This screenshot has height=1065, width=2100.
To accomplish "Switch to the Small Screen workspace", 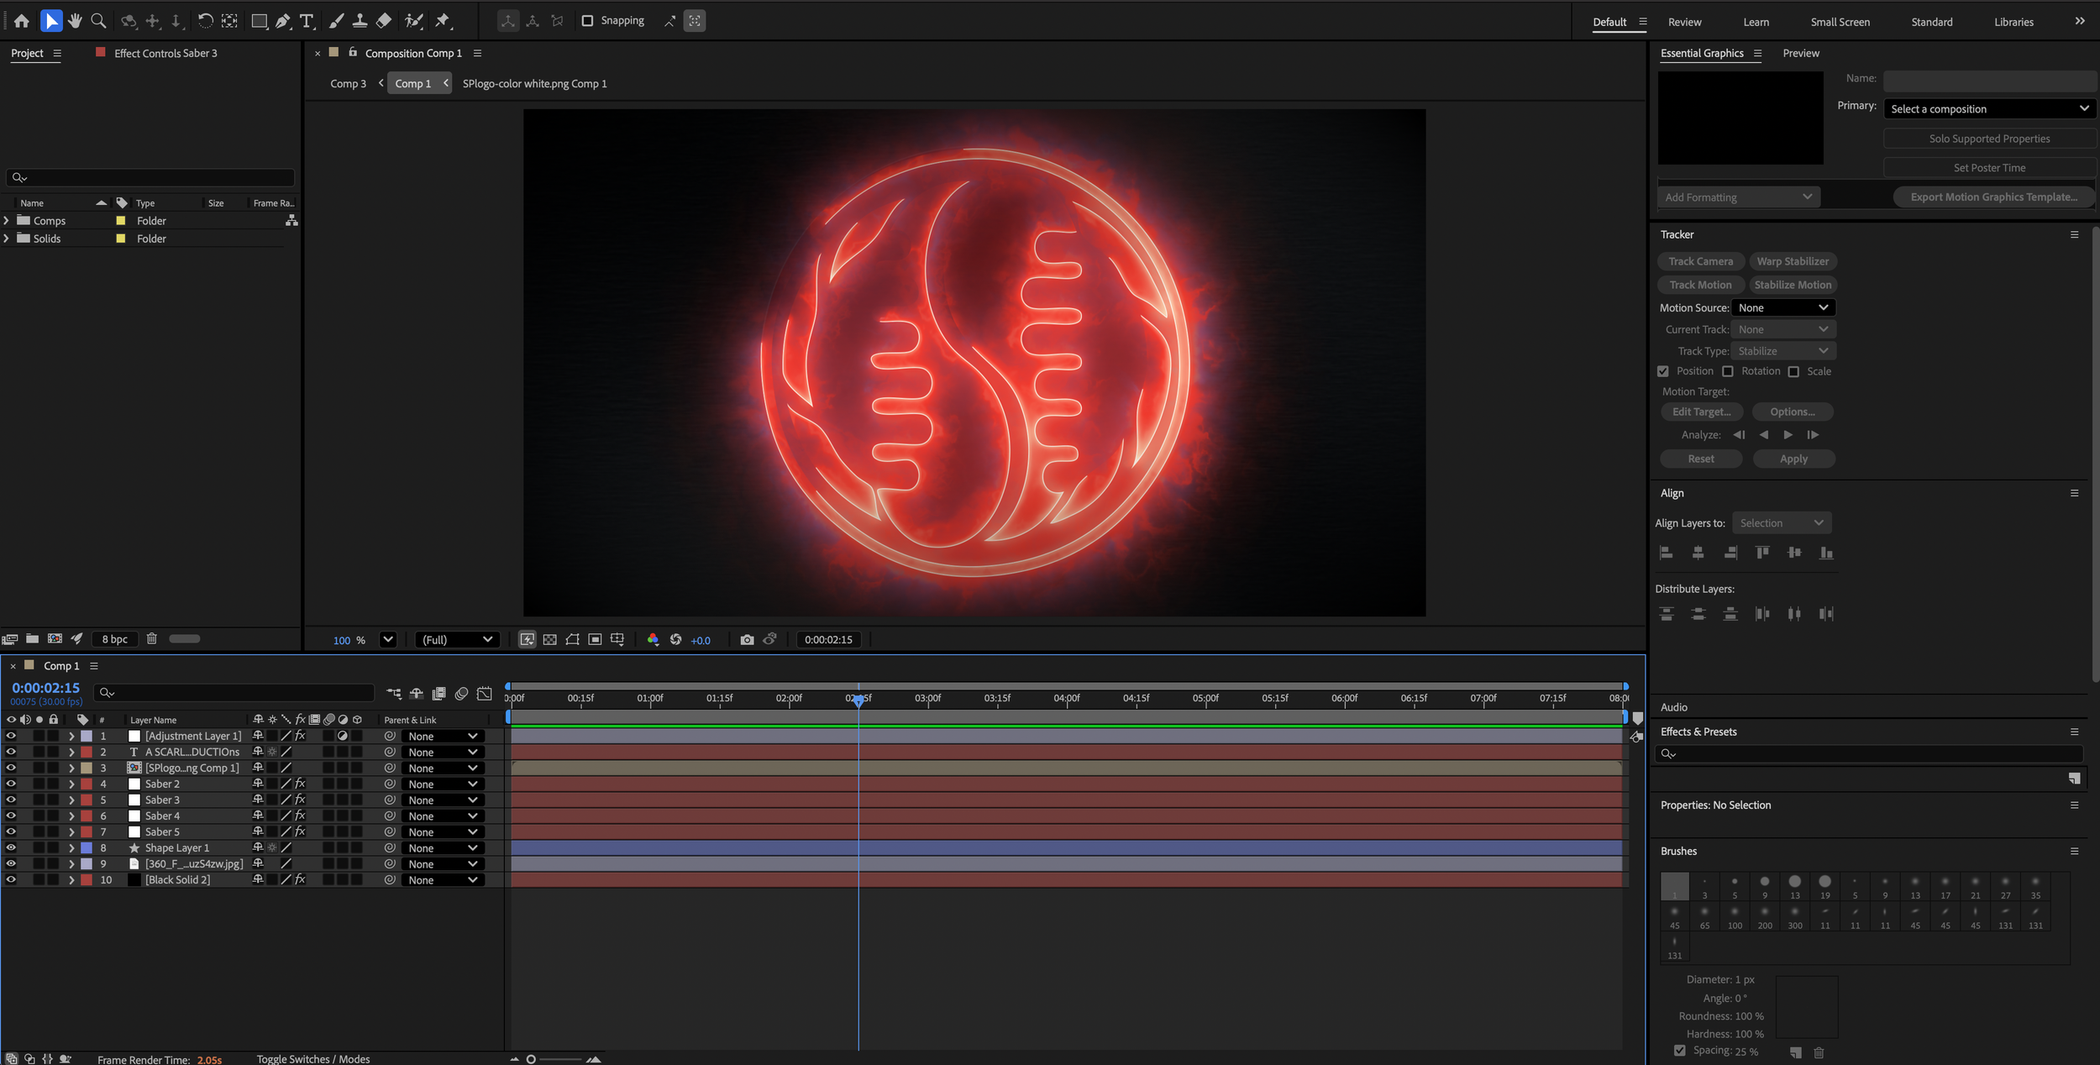I will (x=1840, y=22).
